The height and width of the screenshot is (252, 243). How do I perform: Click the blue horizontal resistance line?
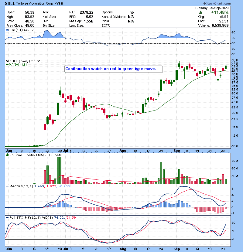pyautogui.click(x=217, y=65)
